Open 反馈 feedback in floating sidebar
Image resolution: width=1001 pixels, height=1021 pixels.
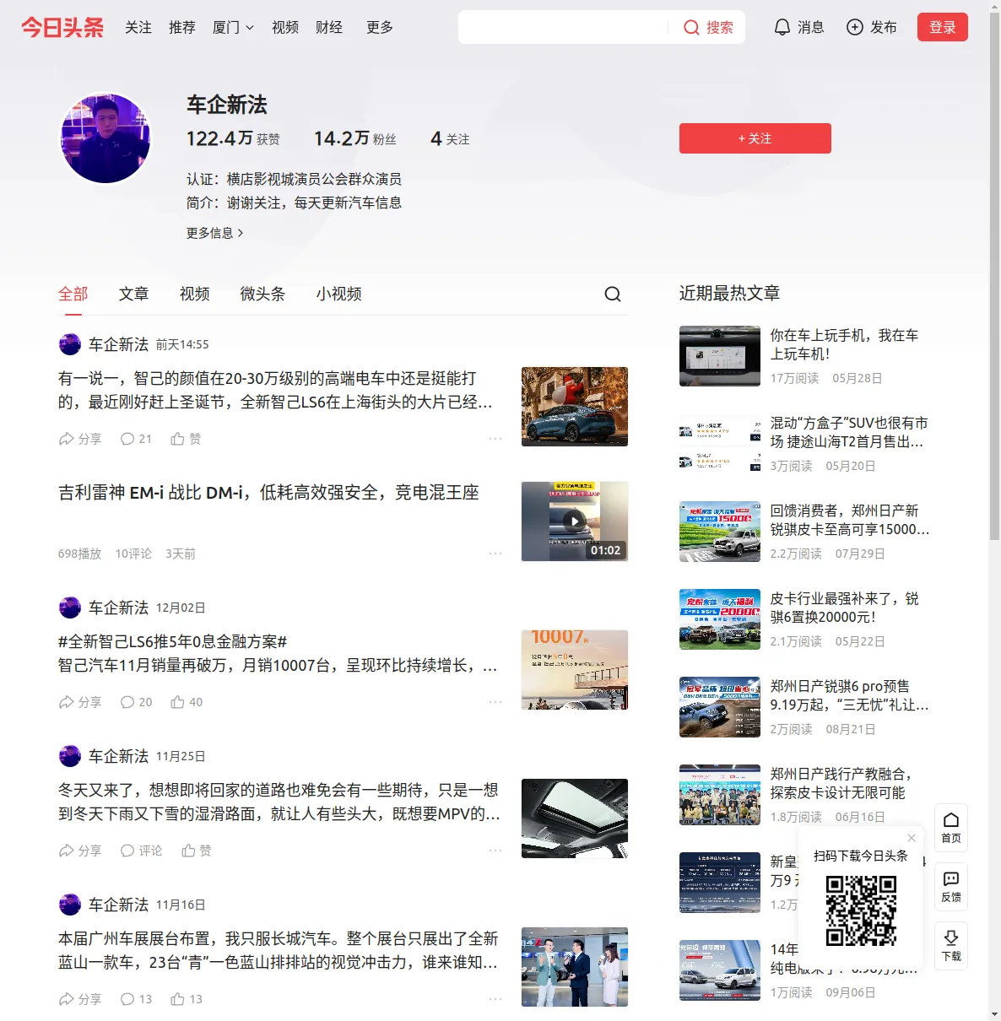[951, 887]
